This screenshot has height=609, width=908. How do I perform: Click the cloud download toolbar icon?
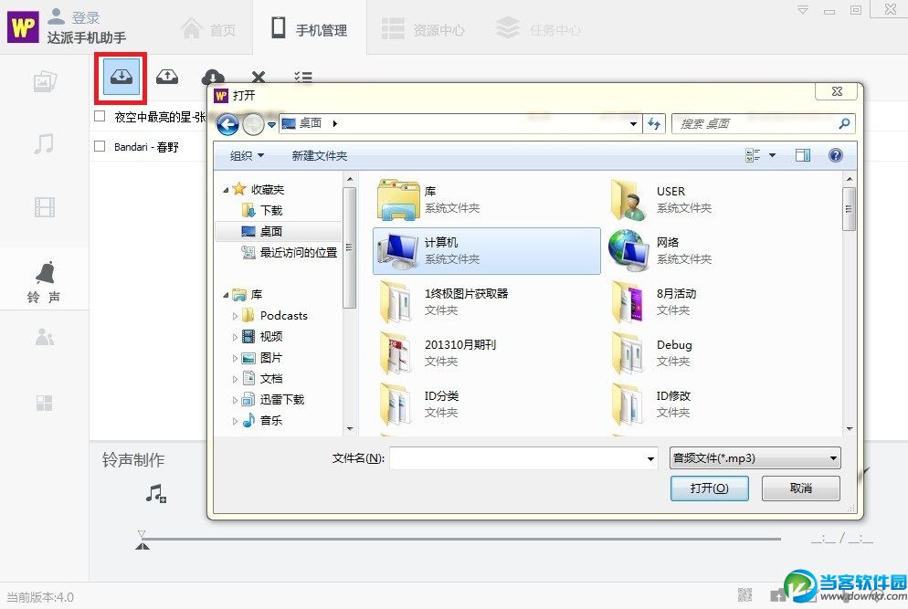213,78
